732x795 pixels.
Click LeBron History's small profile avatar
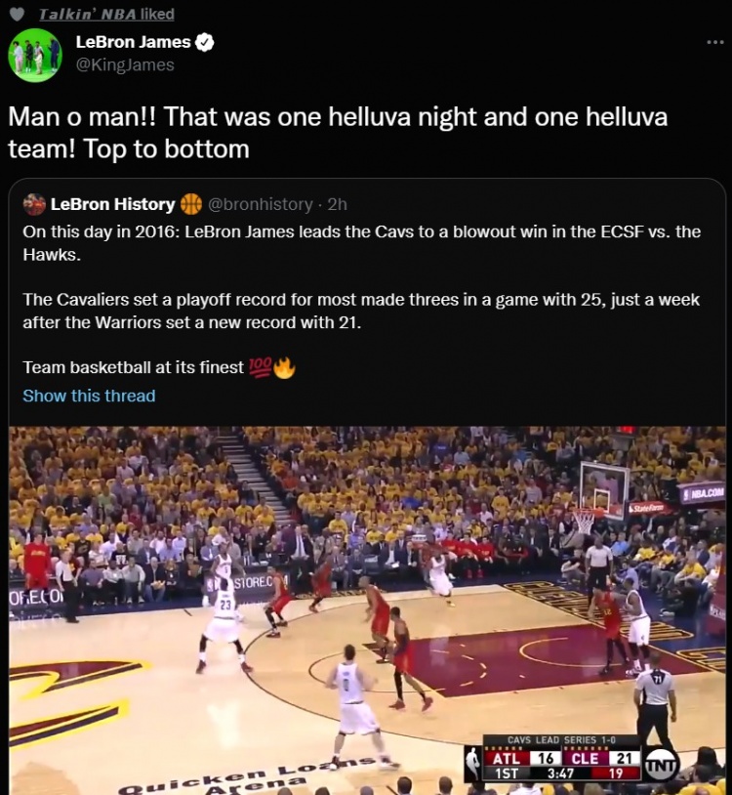34,204
